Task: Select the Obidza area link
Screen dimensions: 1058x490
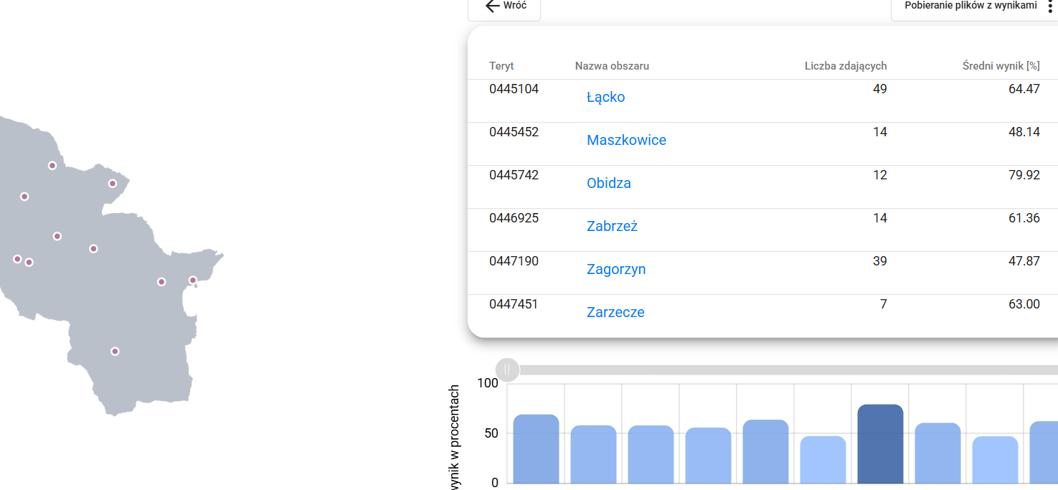Action: click(608, 184)
